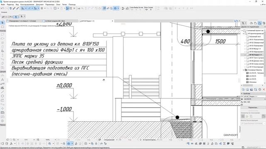Toggle the highlighted icon in the bottom toolbar

click(69, 144)
